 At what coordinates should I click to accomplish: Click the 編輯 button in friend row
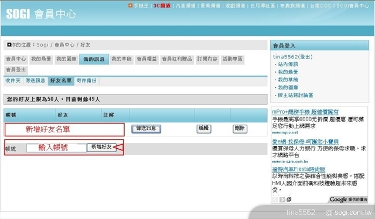(x=204, y=129)
